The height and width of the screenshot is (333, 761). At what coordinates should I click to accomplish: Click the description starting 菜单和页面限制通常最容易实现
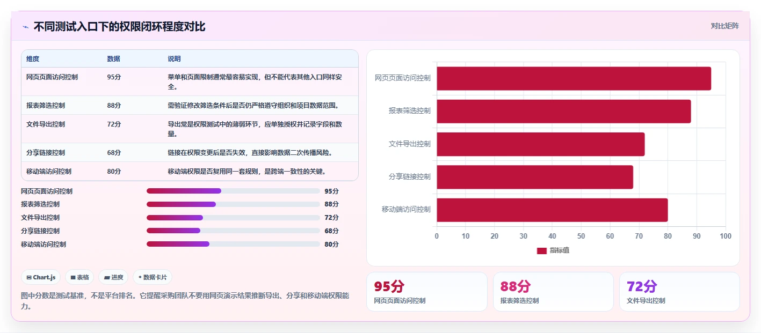255,82
